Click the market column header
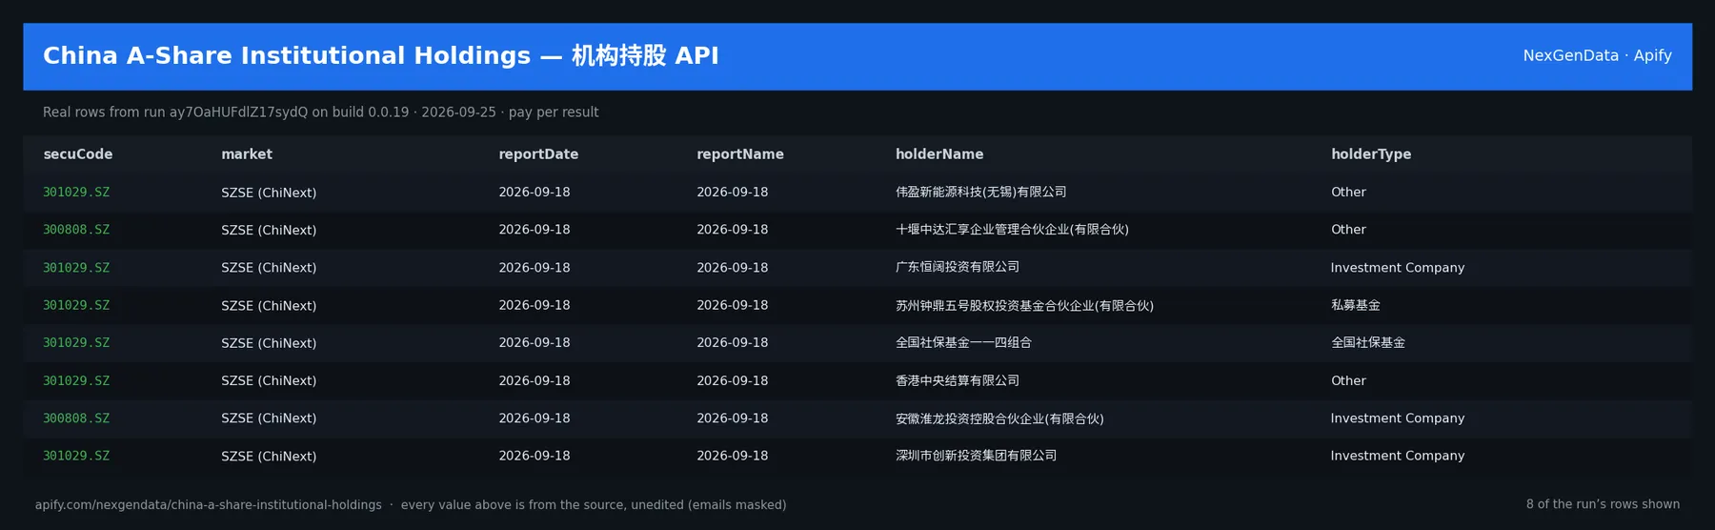Viewport: 1715px width, 530px height. pyautogui.click(x=247, y=154)
